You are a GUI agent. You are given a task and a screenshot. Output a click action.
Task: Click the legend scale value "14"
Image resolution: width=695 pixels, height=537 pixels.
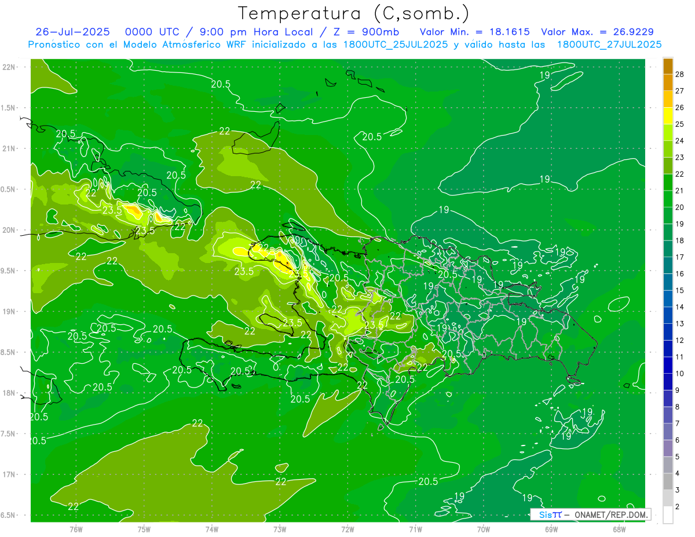tap(679, 307)
